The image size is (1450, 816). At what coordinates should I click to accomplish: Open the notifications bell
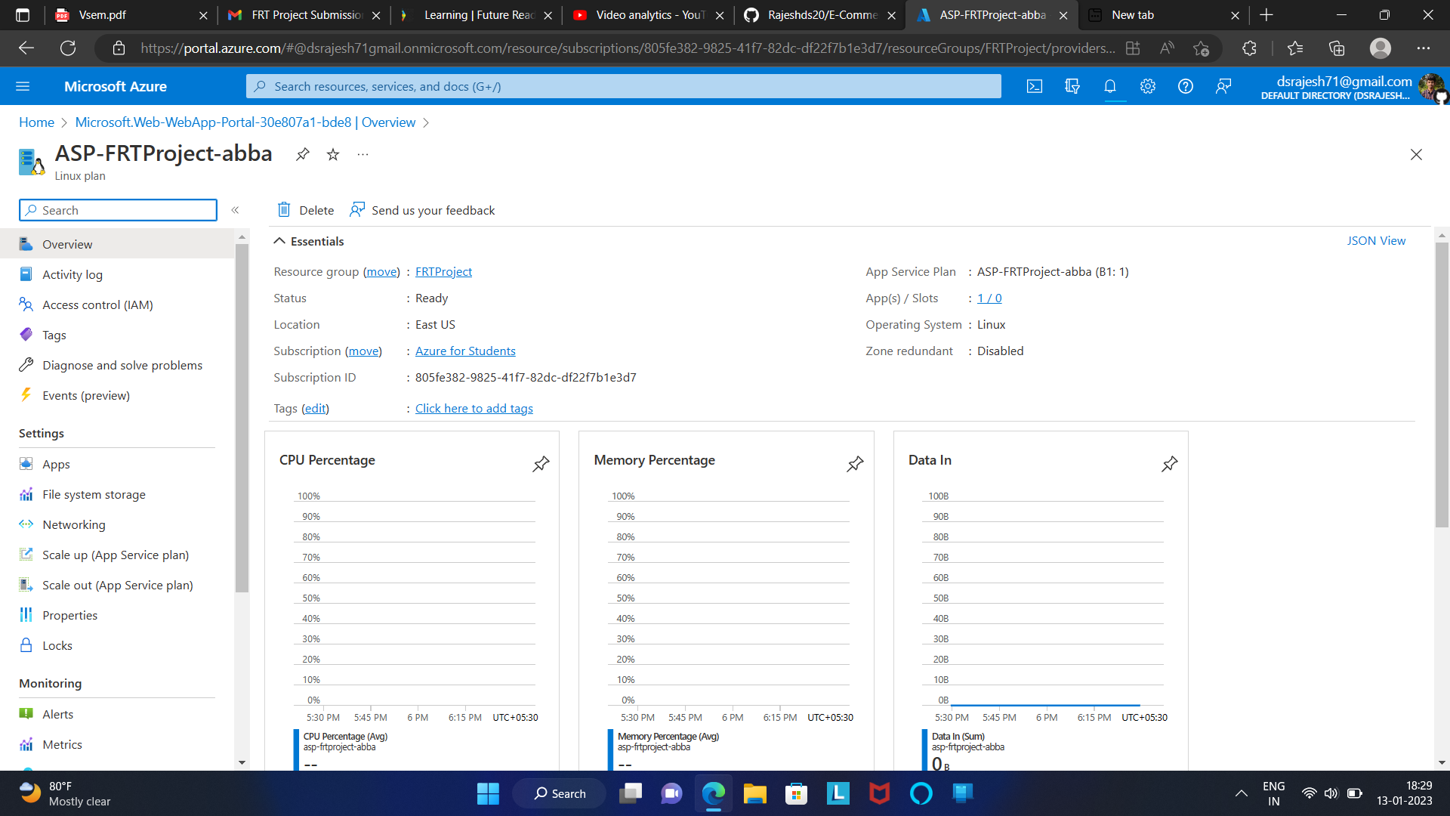pos(1109,86)
